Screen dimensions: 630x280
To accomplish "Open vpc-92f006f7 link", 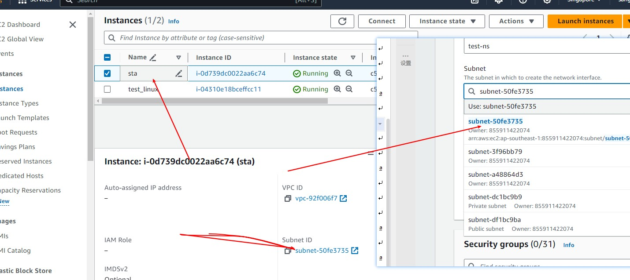I will 316,198.
